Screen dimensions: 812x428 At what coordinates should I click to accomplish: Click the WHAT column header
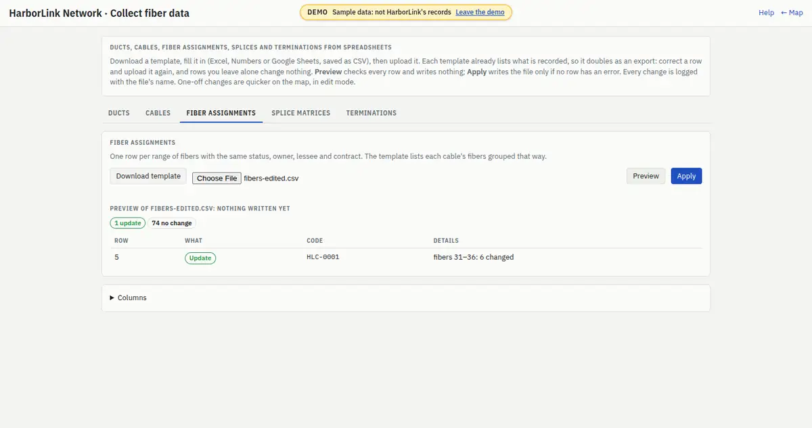[194, 241]
